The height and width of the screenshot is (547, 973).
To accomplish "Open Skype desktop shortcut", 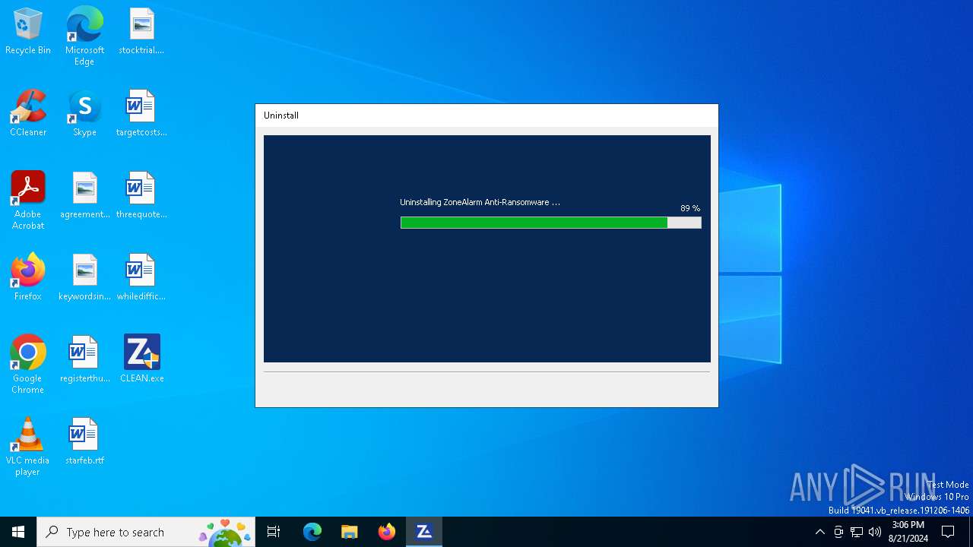I will (x=84, y=114).
